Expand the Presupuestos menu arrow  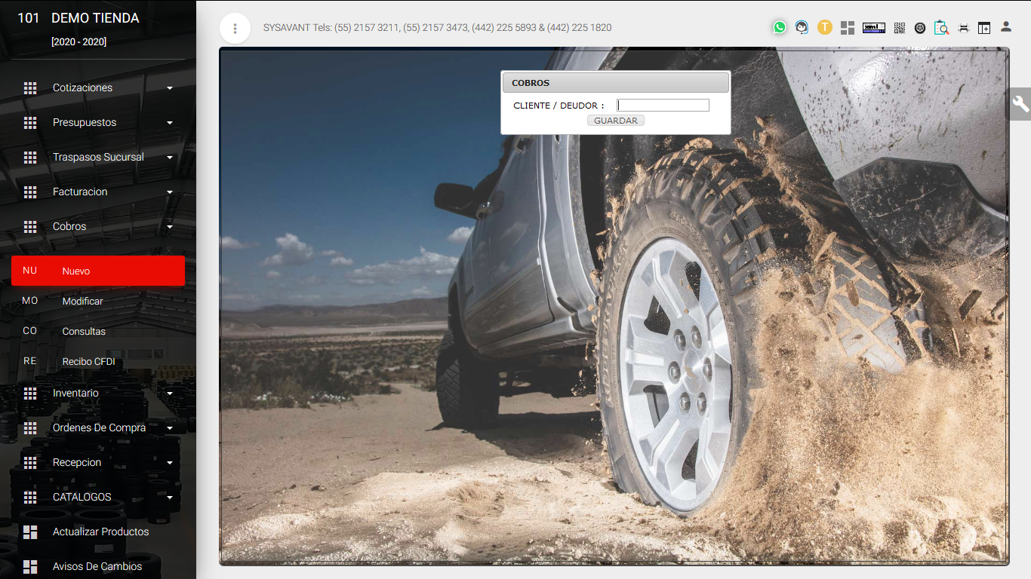pos(170,123)
